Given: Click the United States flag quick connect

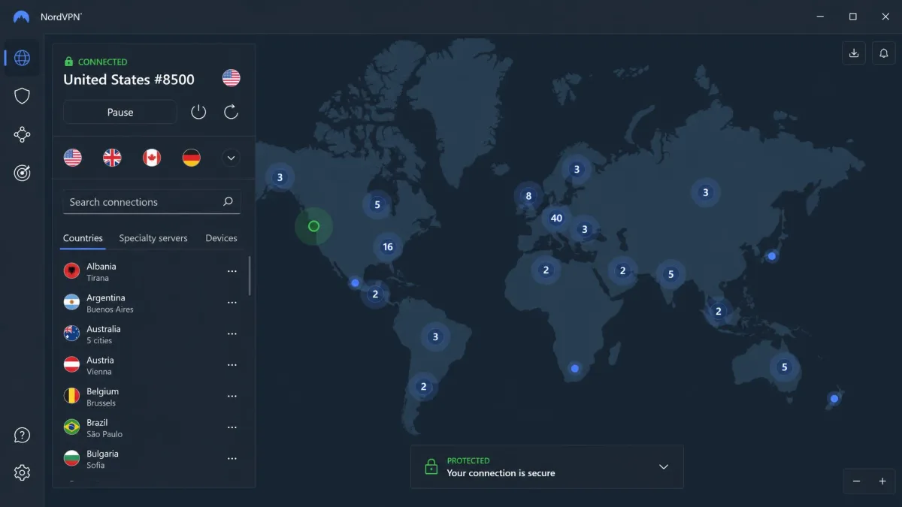Looking at the screenshot, I should click(73, 158).
